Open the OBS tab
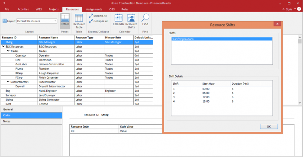 [112, 9]
